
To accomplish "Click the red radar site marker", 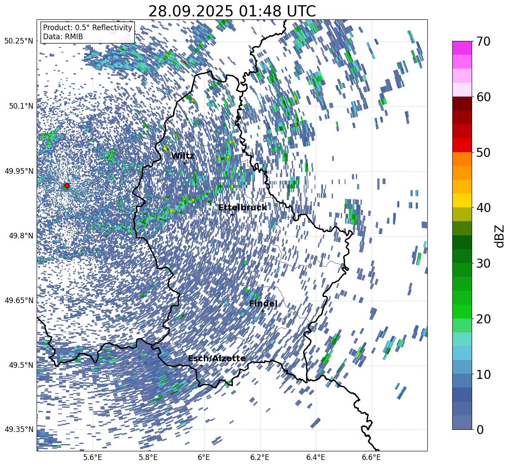I will [x=67, y=186].
